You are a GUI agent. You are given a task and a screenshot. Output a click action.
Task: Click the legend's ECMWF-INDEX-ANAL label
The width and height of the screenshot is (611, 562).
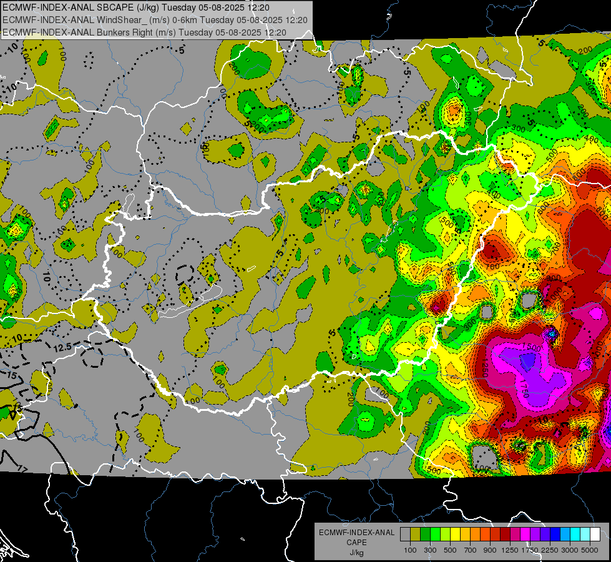[x=356, y=533]
